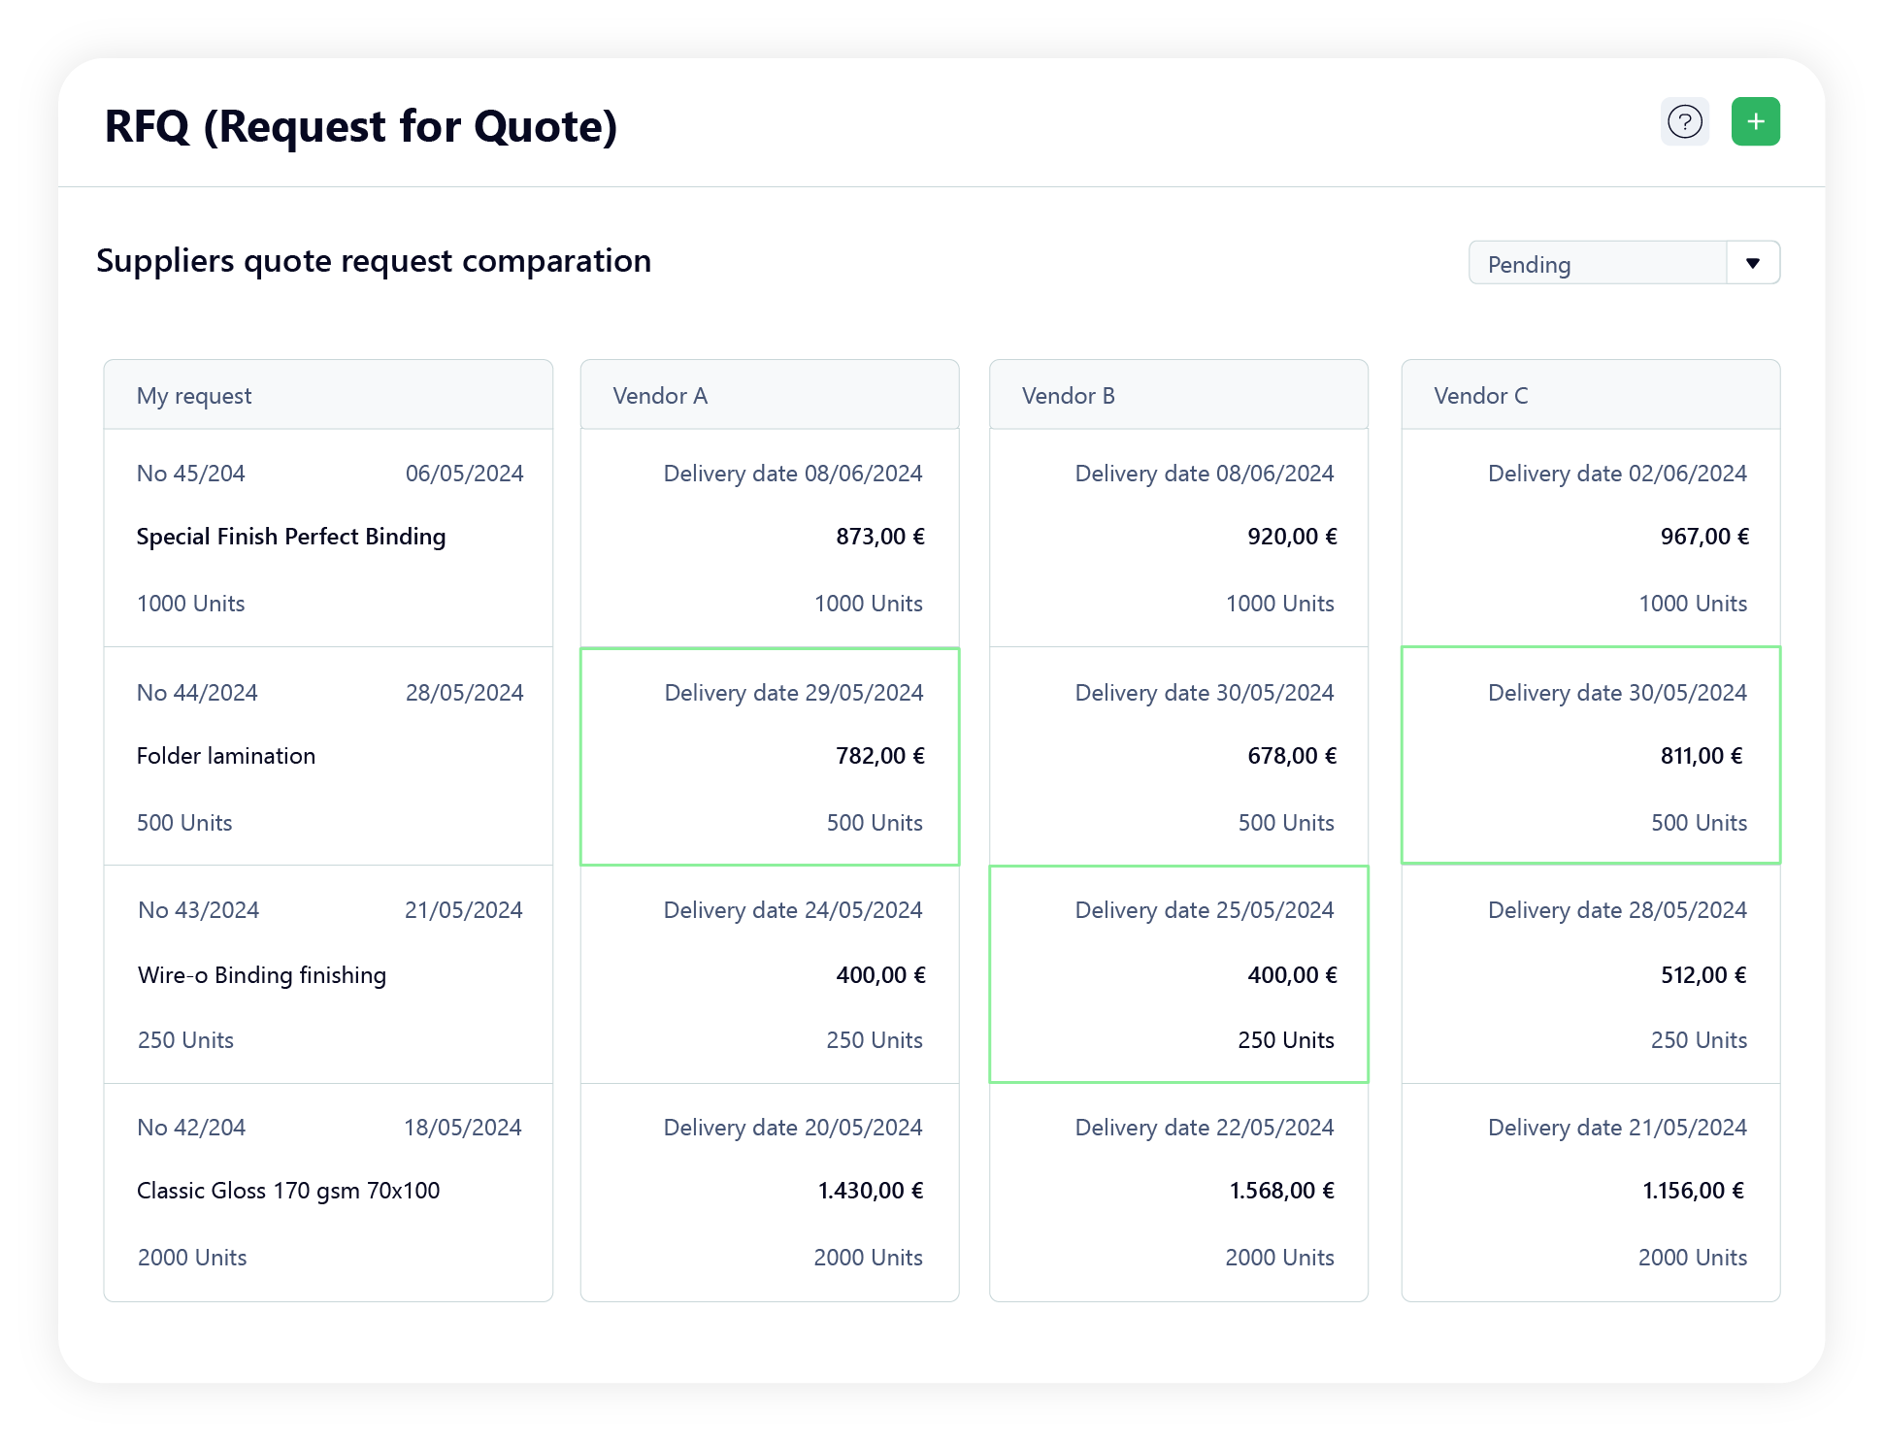This screenshot has height=1442, width=1884.
Task: Open request No 43/2024 Wire-o Binding finishing
Action: pos(328,974)
